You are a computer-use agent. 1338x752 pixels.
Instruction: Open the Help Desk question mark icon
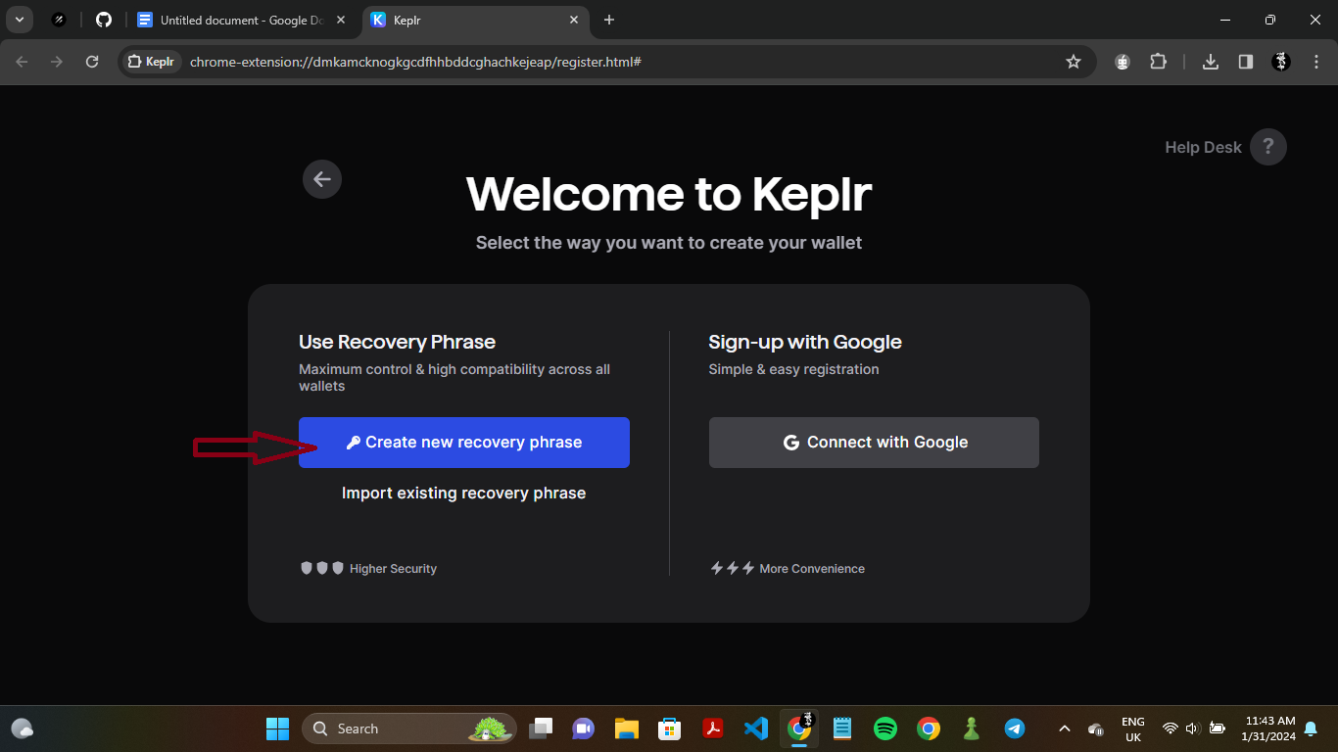pos(1268,147)
